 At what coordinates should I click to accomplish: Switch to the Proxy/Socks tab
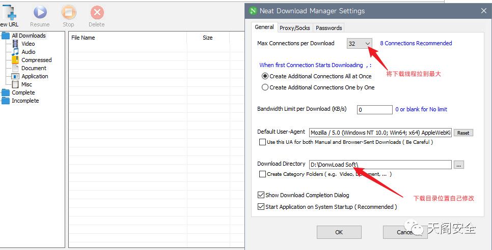click(294, 28)
